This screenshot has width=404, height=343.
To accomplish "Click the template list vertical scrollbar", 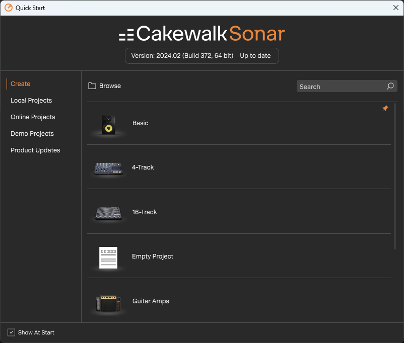I will (x=395, y=176).
